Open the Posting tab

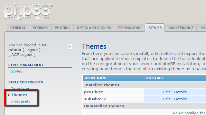[x=62, y=28]
